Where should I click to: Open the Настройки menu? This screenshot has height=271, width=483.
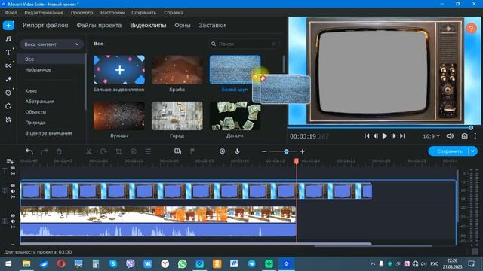click(112, 13)
